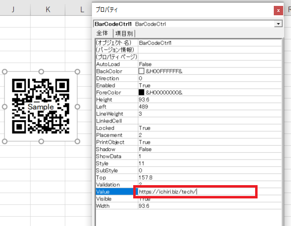
Task: Select the (バージョン情報) property row
Action: tap(189, 50)
